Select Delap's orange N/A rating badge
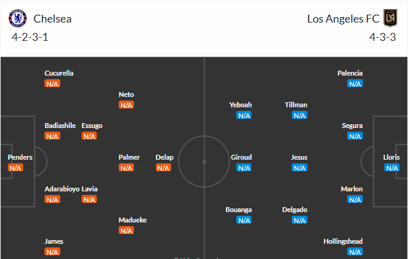The image size is (408, 259). (163, 168)
